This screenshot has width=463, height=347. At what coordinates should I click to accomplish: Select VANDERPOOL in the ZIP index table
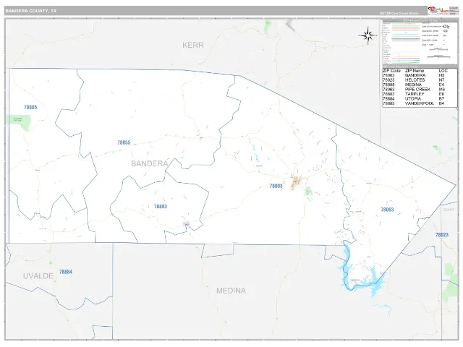point(420,103)
